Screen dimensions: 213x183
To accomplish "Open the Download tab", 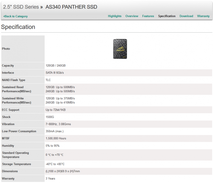I will click(186, 16).
